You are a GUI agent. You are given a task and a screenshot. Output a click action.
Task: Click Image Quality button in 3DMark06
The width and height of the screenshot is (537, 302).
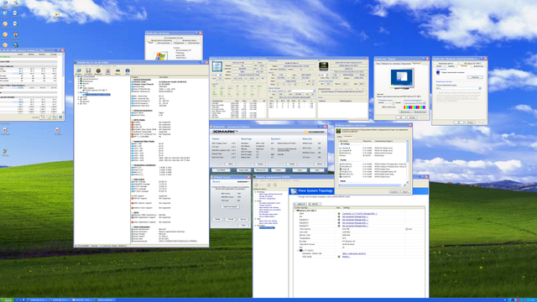243,169
